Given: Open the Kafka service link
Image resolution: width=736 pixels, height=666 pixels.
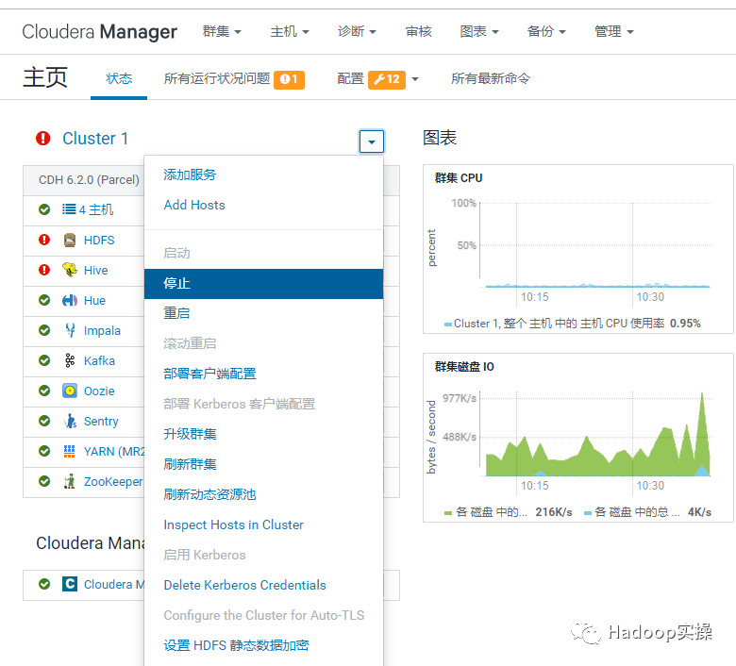Looking at the screenshot, I should (99, 361).
